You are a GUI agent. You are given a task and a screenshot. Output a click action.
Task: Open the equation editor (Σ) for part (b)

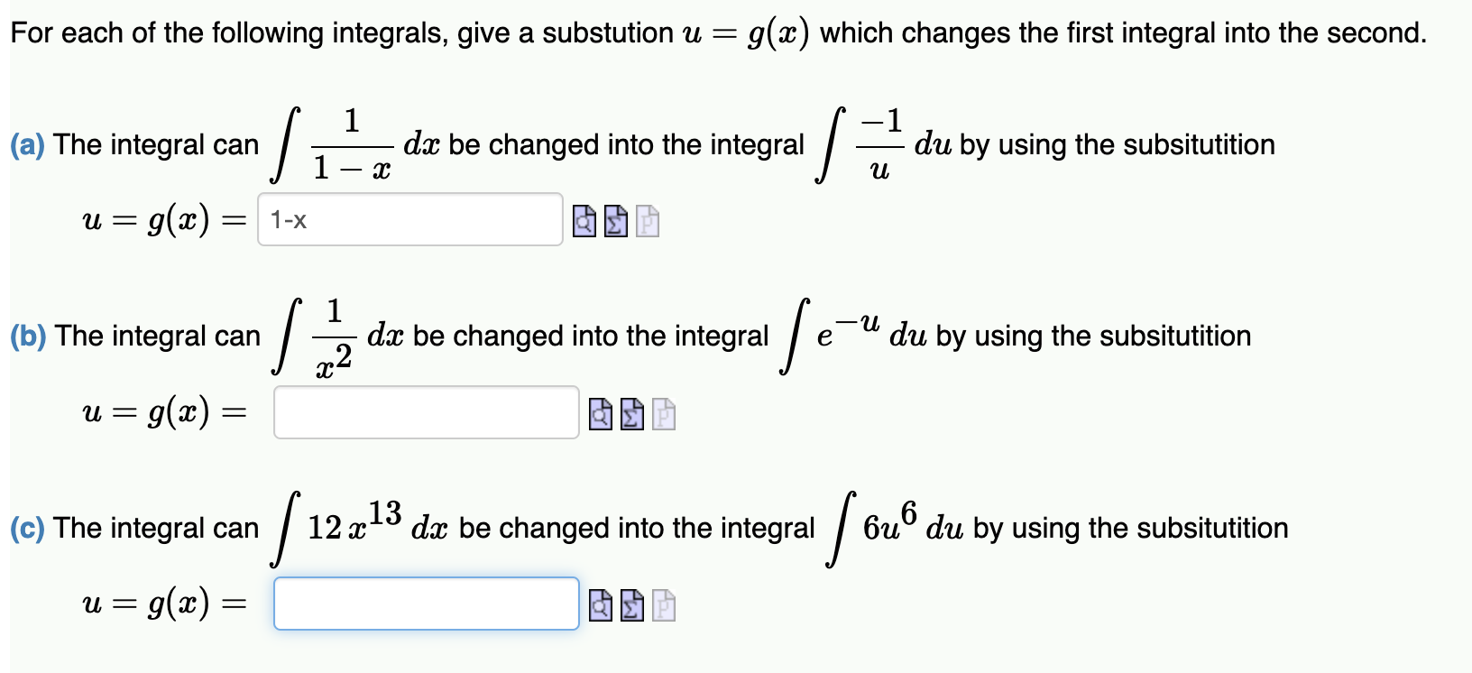631,416
